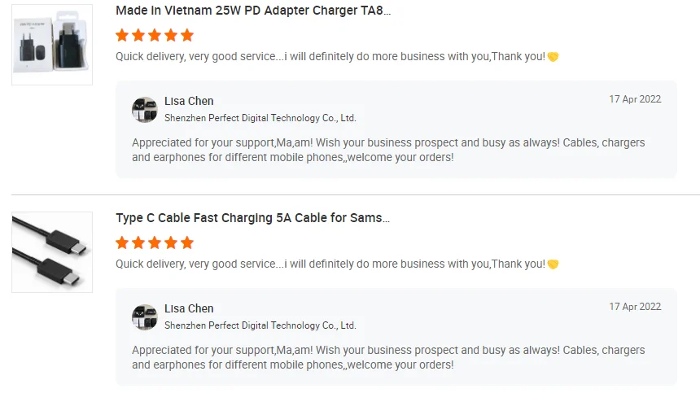Click the seller's "Appreciated" reply under the charger review
The image size is (700, 393).
(x=388, y=150)
